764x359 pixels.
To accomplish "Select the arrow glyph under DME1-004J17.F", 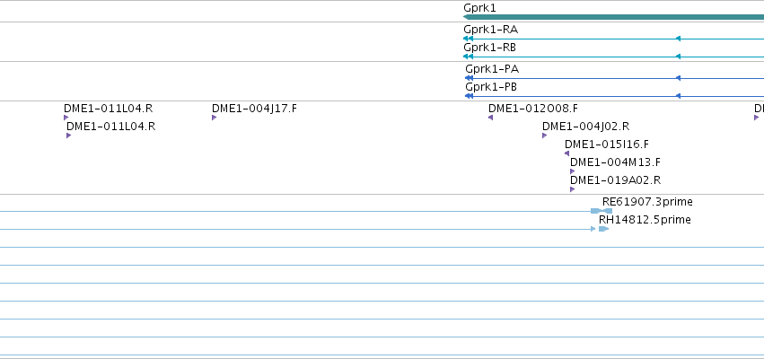I will (x=214, y=118).
